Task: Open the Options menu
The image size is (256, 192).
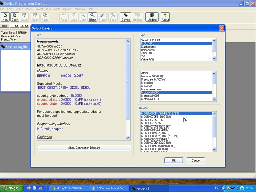Action: pyautogui.click(x=68, y=9)
